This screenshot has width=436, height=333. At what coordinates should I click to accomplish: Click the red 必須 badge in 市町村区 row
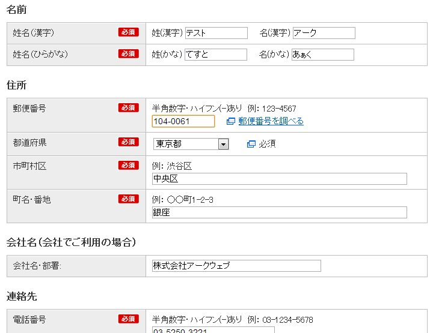[x=128, y=166]
